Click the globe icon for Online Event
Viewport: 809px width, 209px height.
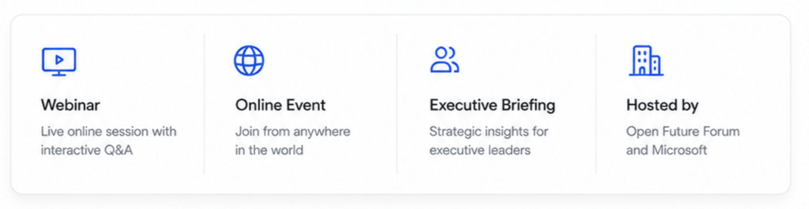[x=249, y=61]
